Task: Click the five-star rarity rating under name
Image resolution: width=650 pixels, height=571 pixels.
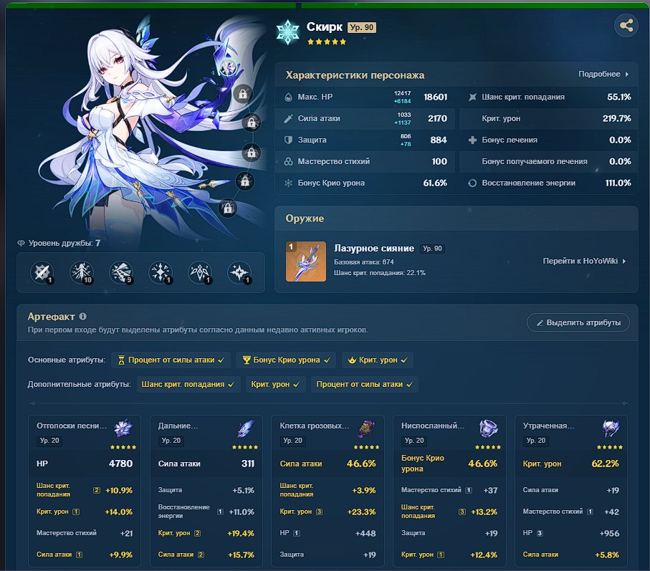Action: coord(327,42)
